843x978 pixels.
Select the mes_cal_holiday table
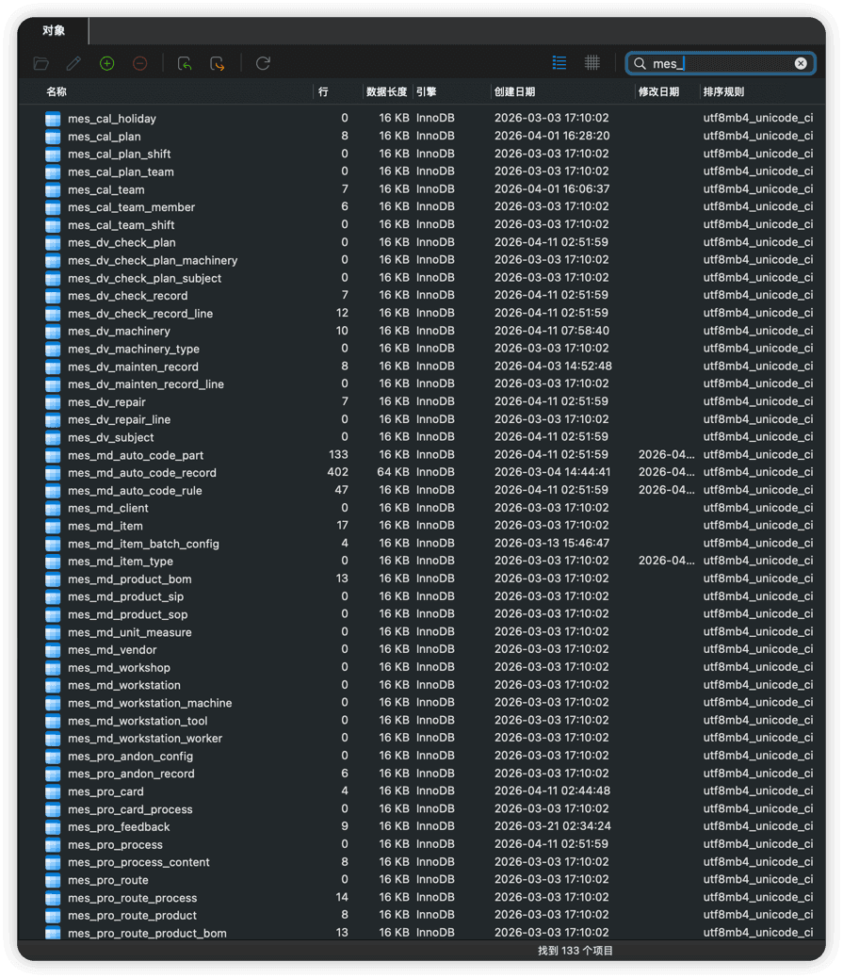click(x=111, y=119)
